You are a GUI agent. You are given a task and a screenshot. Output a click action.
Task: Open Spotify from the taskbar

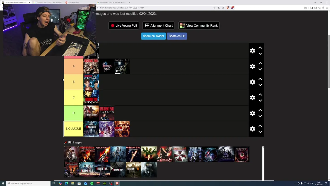[x=92, y=183]
